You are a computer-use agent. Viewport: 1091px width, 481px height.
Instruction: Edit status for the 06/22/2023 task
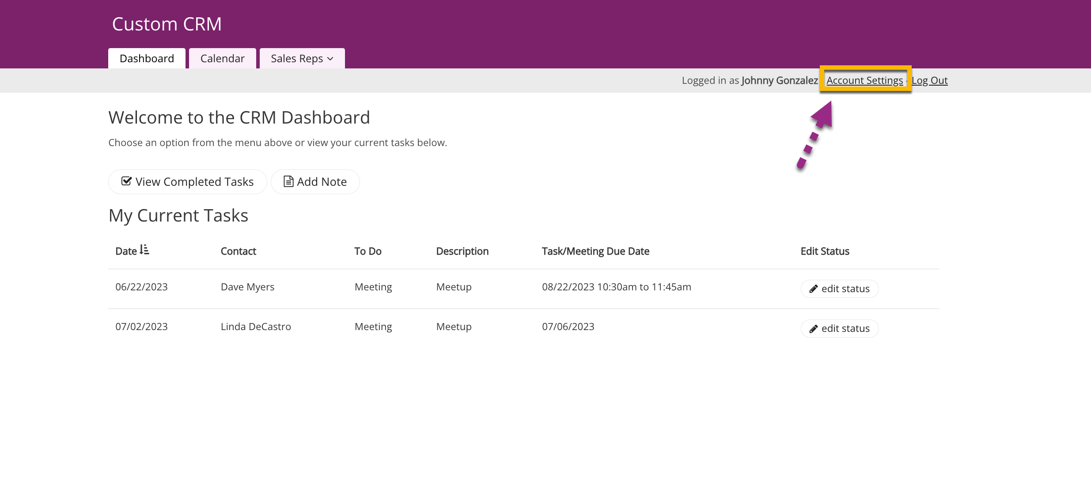[x=840, y=289]
